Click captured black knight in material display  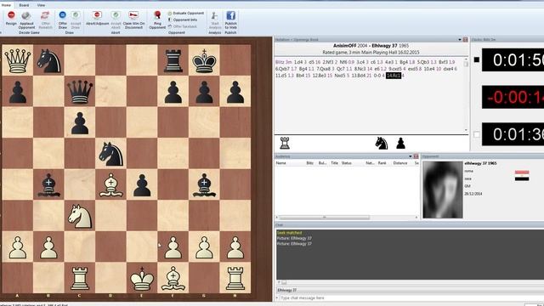[382, 143]
